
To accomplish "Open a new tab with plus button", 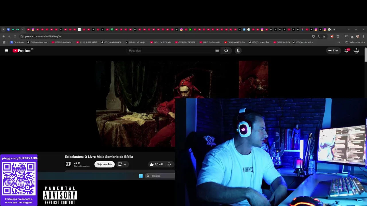I will (334, 29).
